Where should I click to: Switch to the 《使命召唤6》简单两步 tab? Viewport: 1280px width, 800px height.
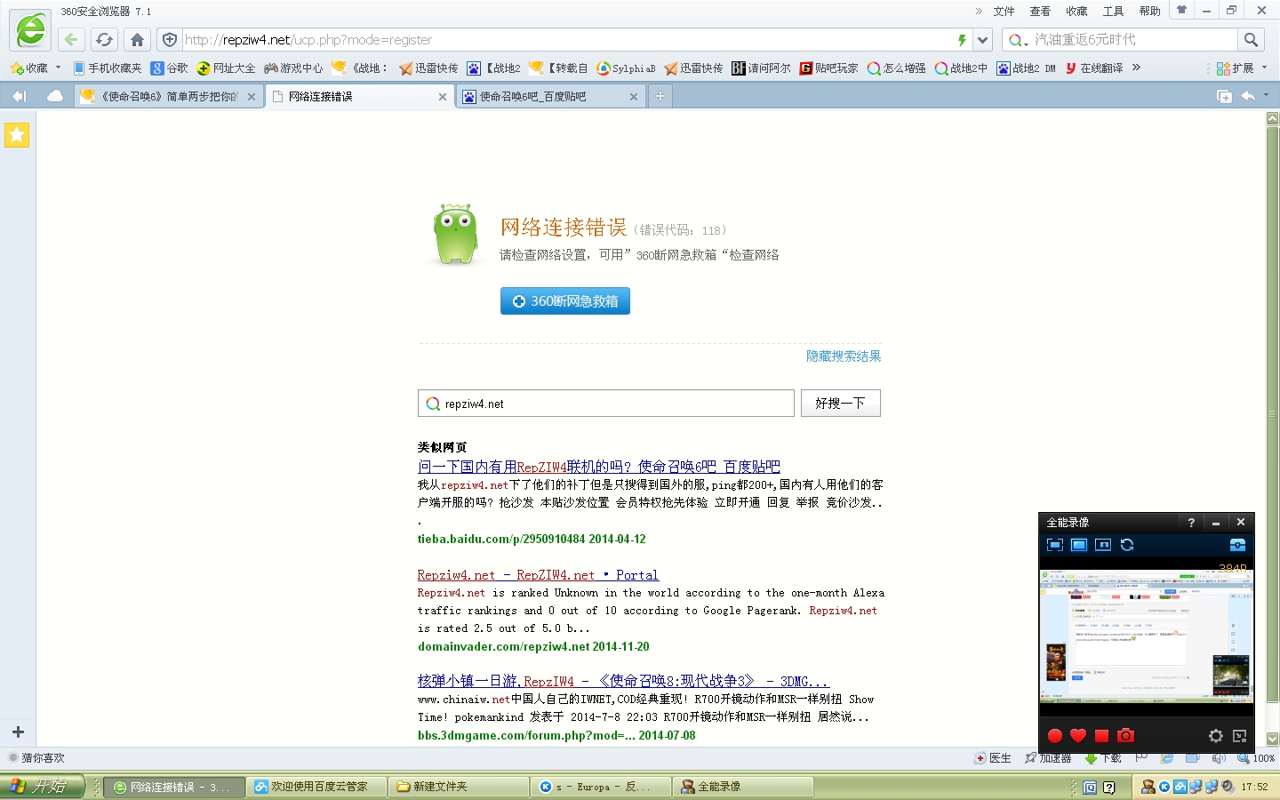169,96
